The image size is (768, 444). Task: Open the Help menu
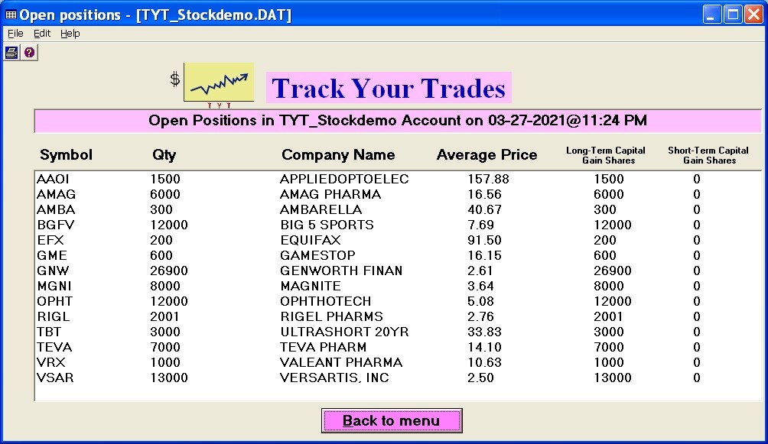70,34
